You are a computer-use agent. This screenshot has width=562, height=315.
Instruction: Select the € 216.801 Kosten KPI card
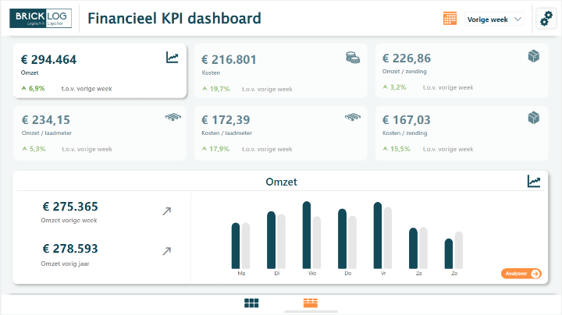tap(280, 70)
